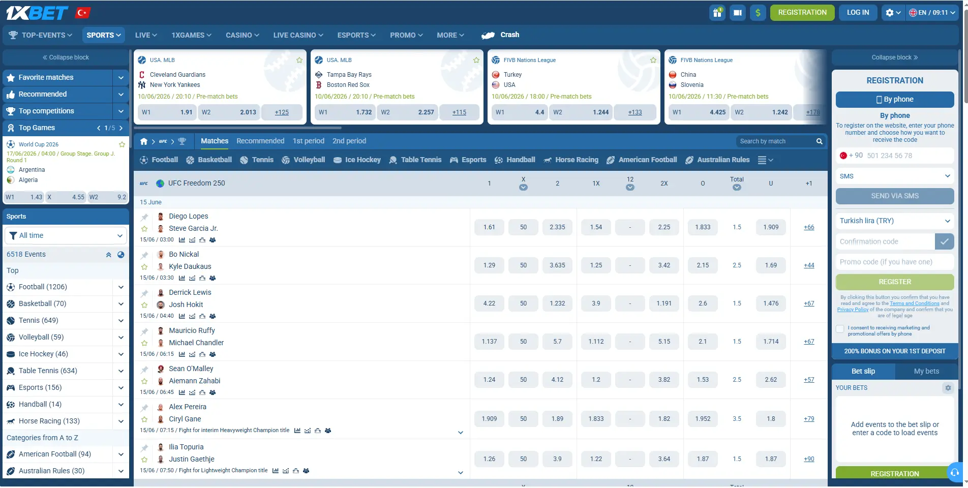Open the Privacy Policy link

853,310
